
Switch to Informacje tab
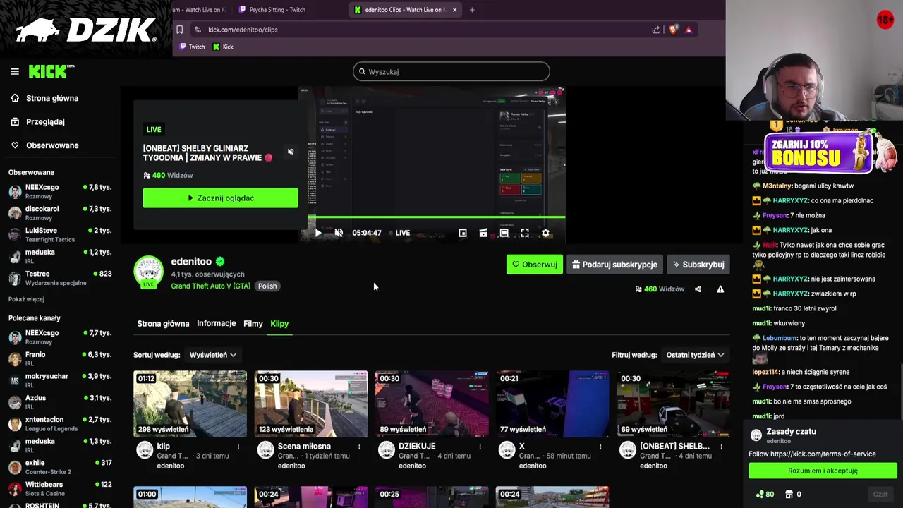217,324
